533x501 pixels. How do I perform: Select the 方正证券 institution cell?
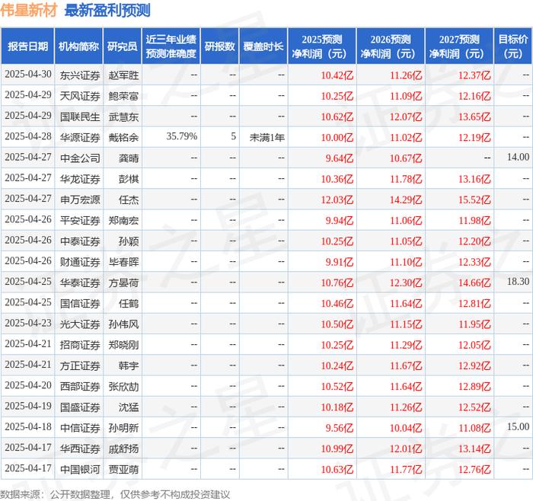80,365
